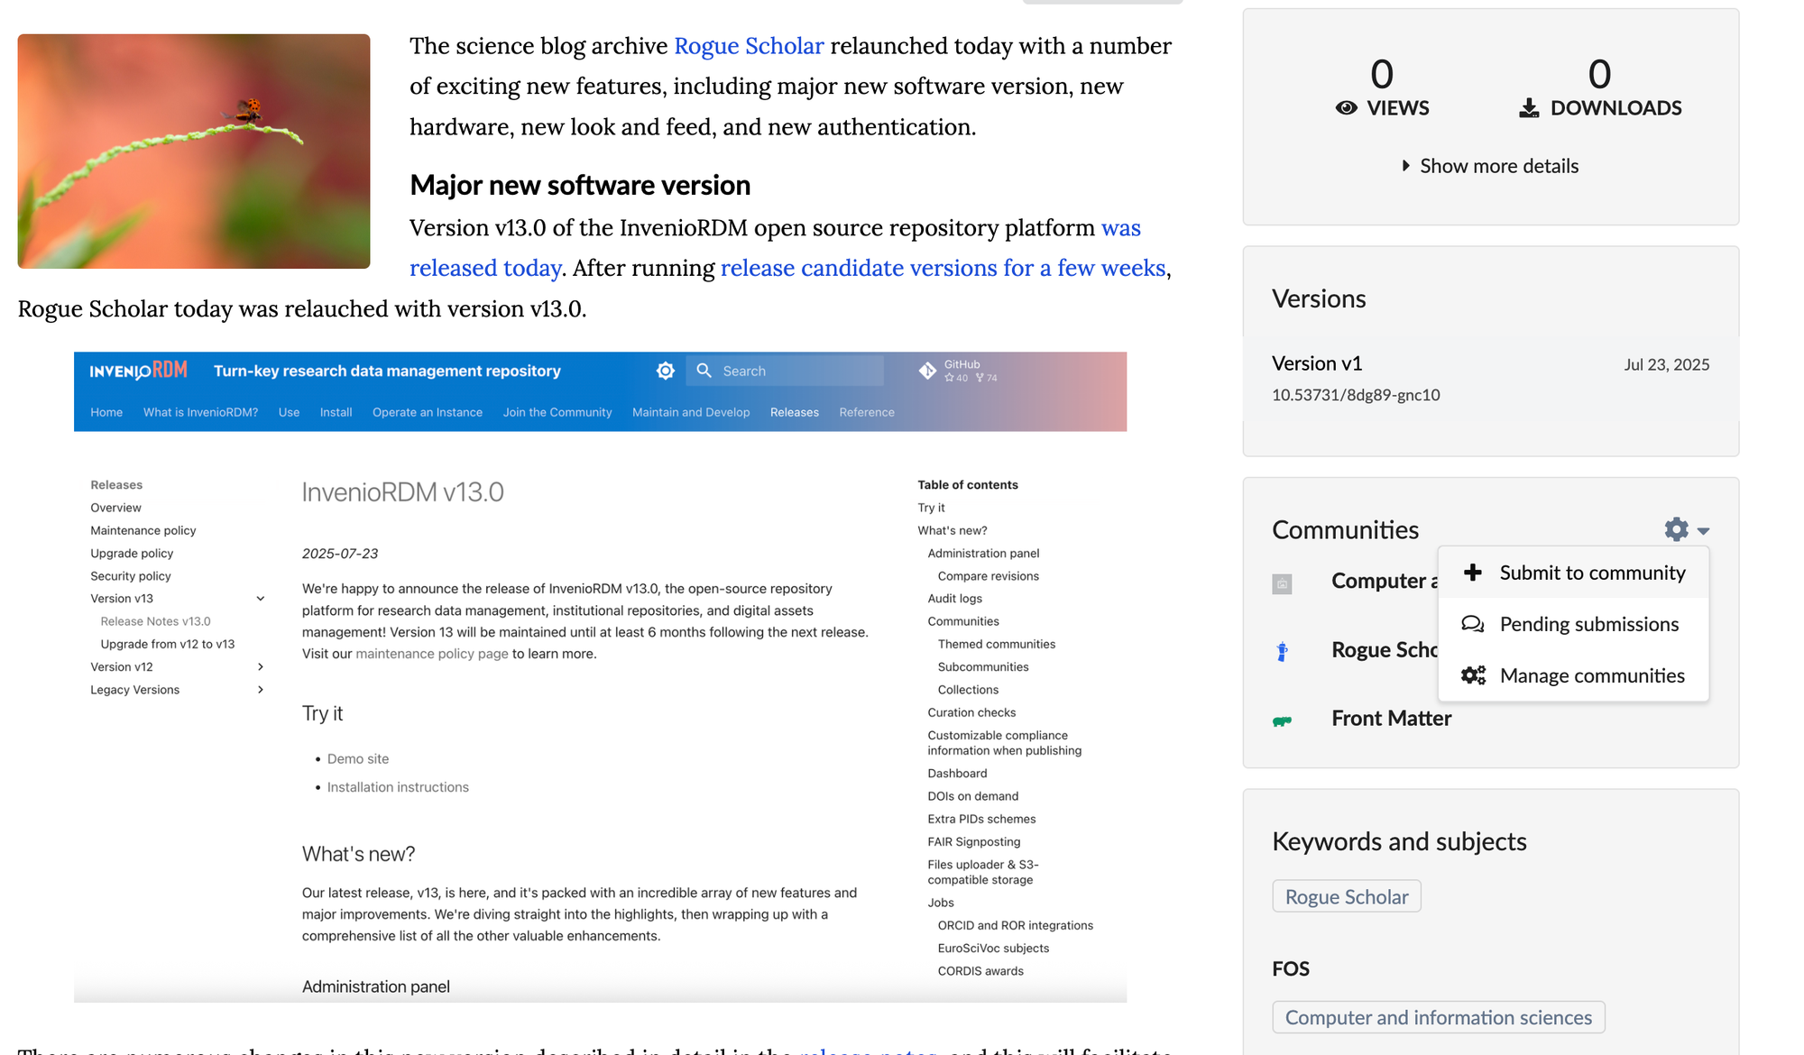
Task: Open the ladybug photo thumbnail
Action: (194, 151)
